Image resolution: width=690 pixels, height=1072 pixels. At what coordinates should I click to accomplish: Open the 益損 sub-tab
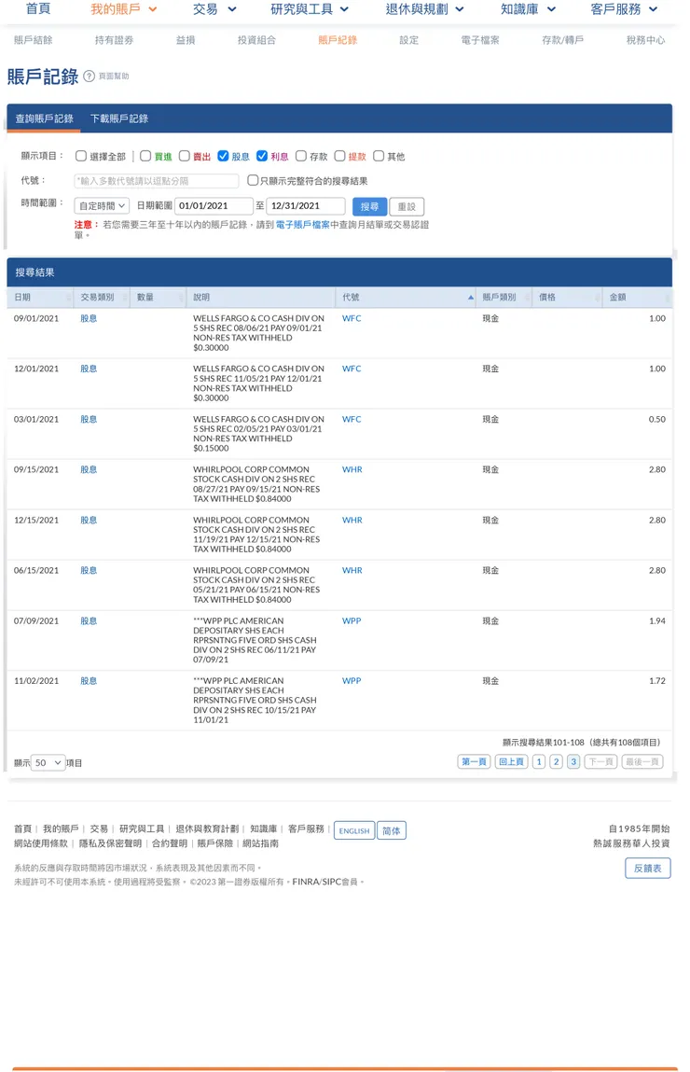(186, 40)
